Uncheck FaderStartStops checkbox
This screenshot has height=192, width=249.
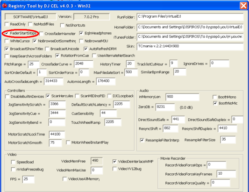[x=7, y=33]
